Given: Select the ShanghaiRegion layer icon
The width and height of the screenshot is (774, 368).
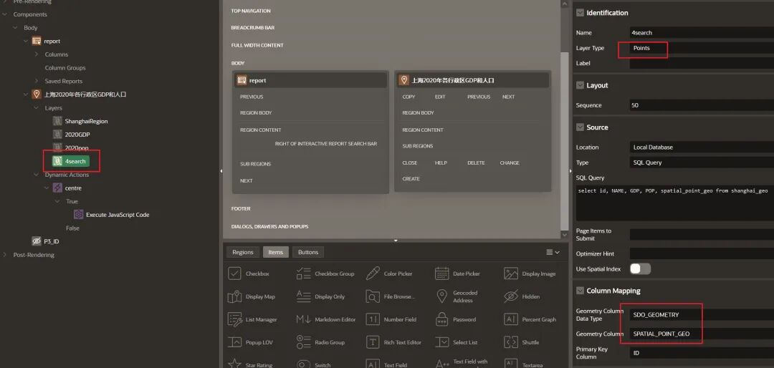Looking at the screenshot, I should click(x=57, y=121).
